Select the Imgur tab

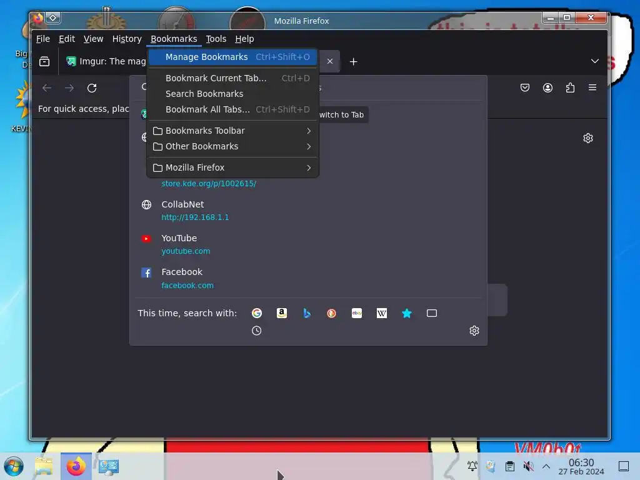[x=105, y=61]
